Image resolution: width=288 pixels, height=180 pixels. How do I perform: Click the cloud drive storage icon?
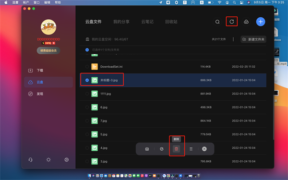pyautogui.click(x=87, y=39)
